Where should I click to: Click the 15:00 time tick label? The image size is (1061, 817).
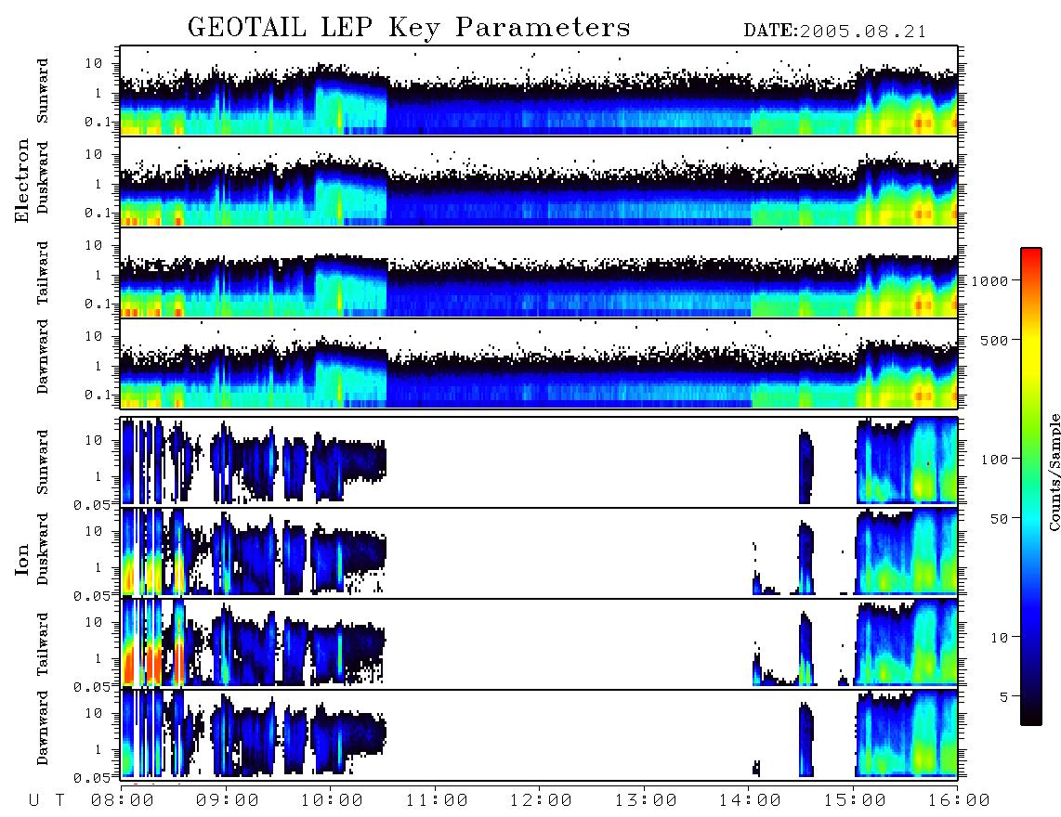pos(855,800)
